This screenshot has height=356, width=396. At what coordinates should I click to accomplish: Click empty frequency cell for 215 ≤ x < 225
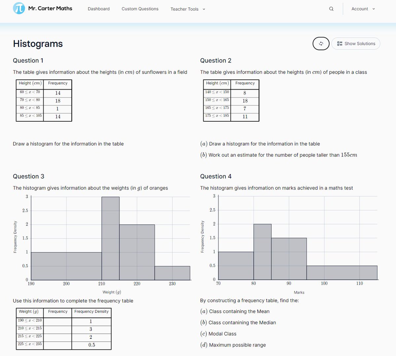pos(58,337)
